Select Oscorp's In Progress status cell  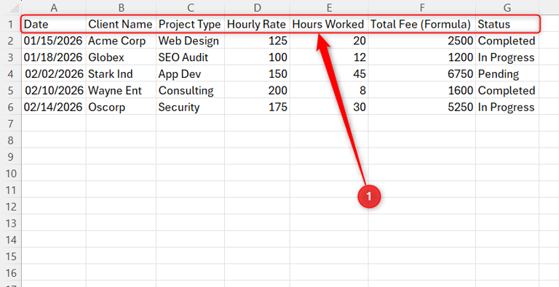507,107
